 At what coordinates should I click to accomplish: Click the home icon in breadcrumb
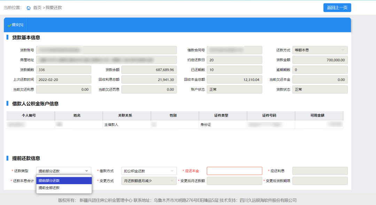(x=29, y=8)
